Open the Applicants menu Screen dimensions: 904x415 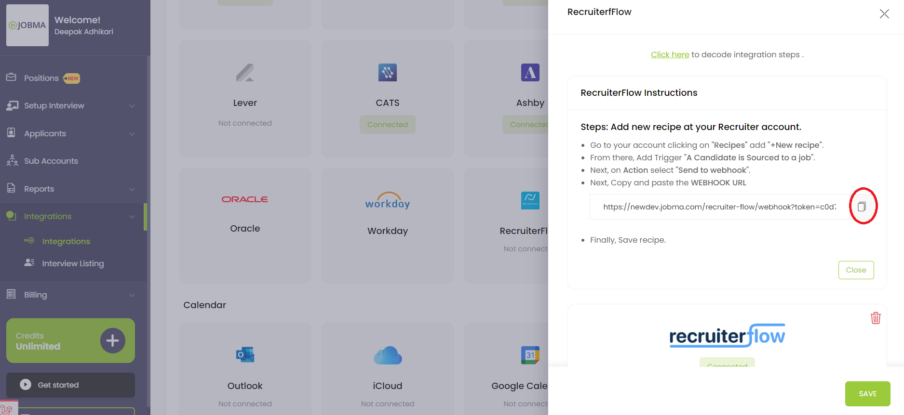tap(45, 133)
